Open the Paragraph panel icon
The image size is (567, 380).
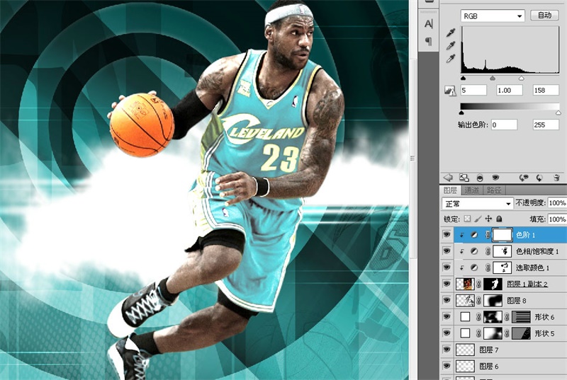pyautogui.click(x=428, y=41)
